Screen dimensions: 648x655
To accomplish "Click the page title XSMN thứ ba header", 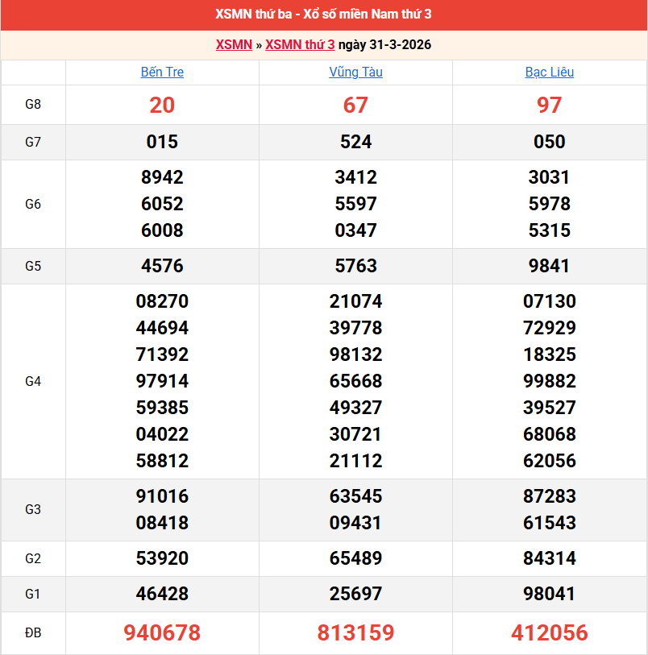I will (x=323, y=15).
